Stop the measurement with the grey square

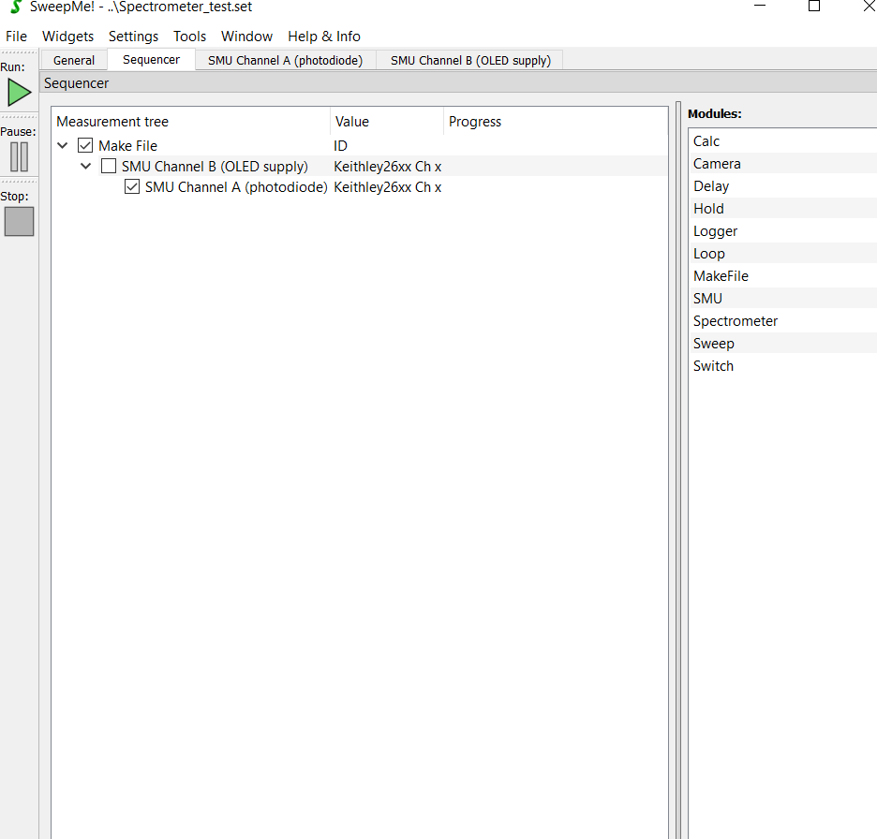tap(19, 222)
